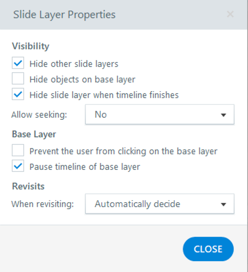This screenshot has width=248, height=272.
Task: Click the Visibility section heading
Action: 31,46
